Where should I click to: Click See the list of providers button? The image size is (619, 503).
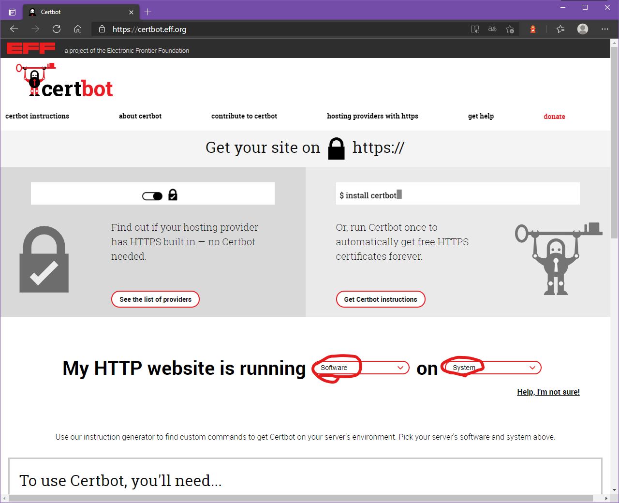click(x=155, y=299)
